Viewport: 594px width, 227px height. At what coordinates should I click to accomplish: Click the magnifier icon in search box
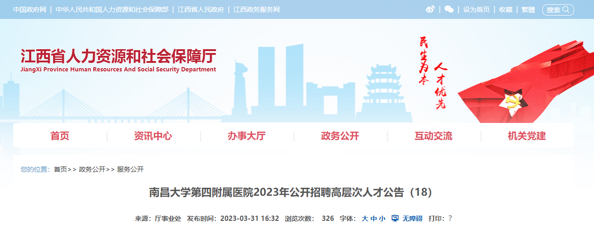point(566,9)
